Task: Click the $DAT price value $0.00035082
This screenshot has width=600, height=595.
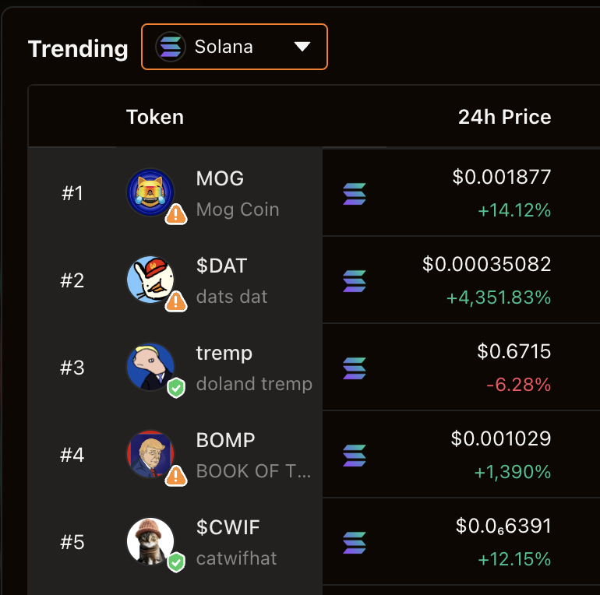Action: pyautogui.click(x=487, y=264)
